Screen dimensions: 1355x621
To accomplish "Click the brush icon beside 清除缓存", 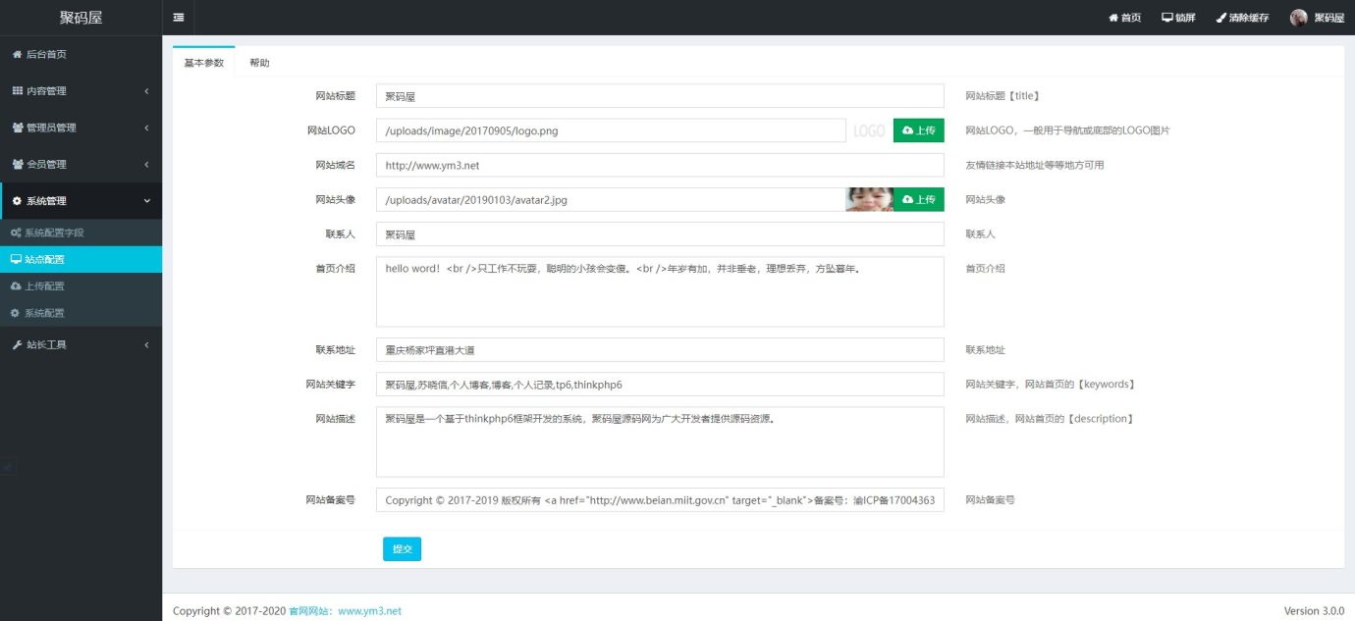I will (x=1221, y=18).
